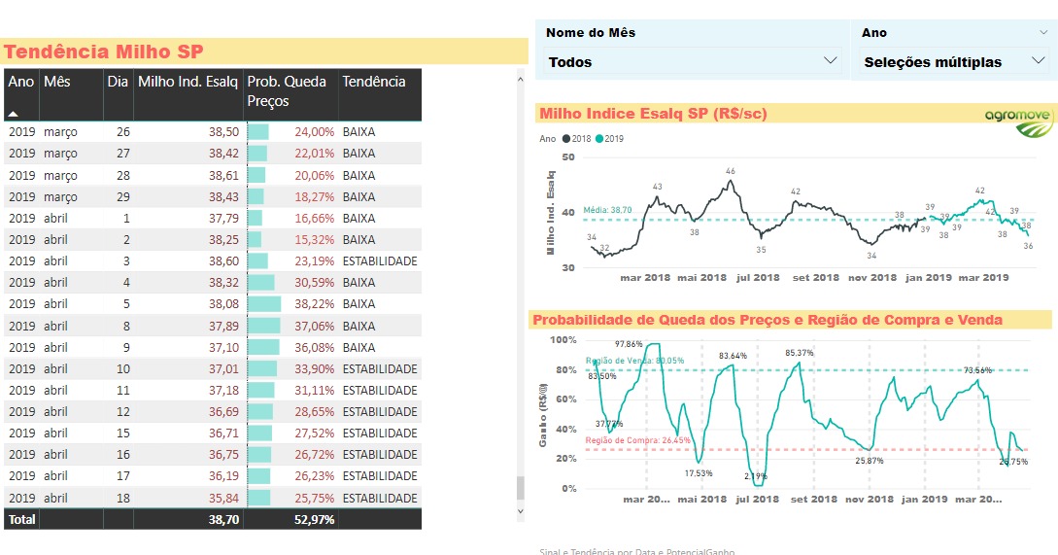Select the 24,00% probability cell
This screenshot has height=555, width=1058.
(314, 131)
